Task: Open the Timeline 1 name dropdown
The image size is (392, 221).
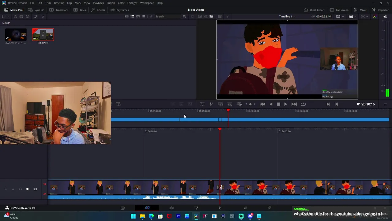Action: click(x=287, y=16)
